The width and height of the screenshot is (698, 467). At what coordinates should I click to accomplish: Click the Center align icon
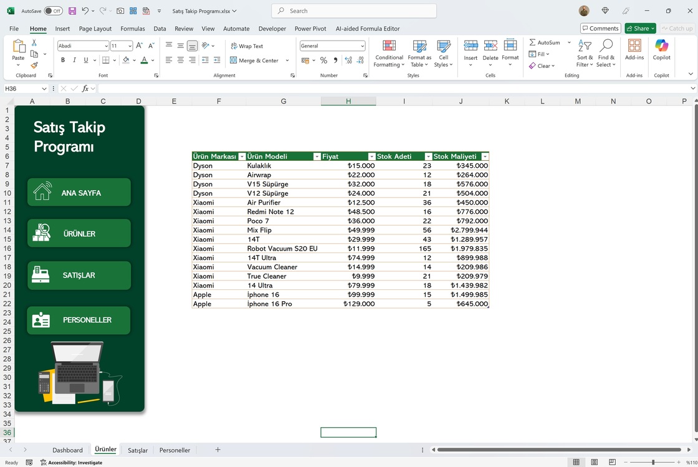pyautogui.click(x=180, y=60)
